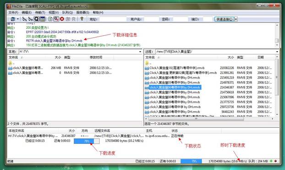Viewport: 285px width, 170px height.
Task: Expand the quick connect history dropdown arrow
Action: pyautogui.click(x=236, y=19)
